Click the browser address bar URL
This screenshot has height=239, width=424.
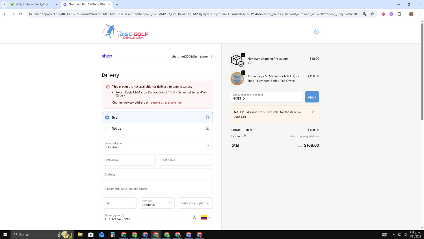(196, 14)
